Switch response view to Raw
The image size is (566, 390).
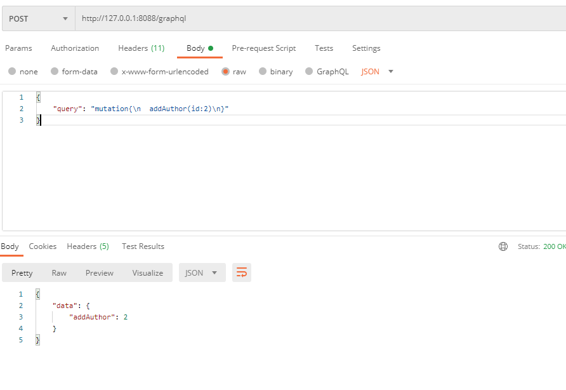[59, 273]
